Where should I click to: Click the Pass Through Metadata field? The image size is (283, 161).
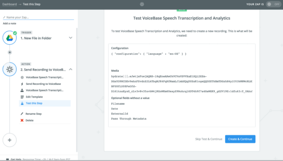[129, 119]
